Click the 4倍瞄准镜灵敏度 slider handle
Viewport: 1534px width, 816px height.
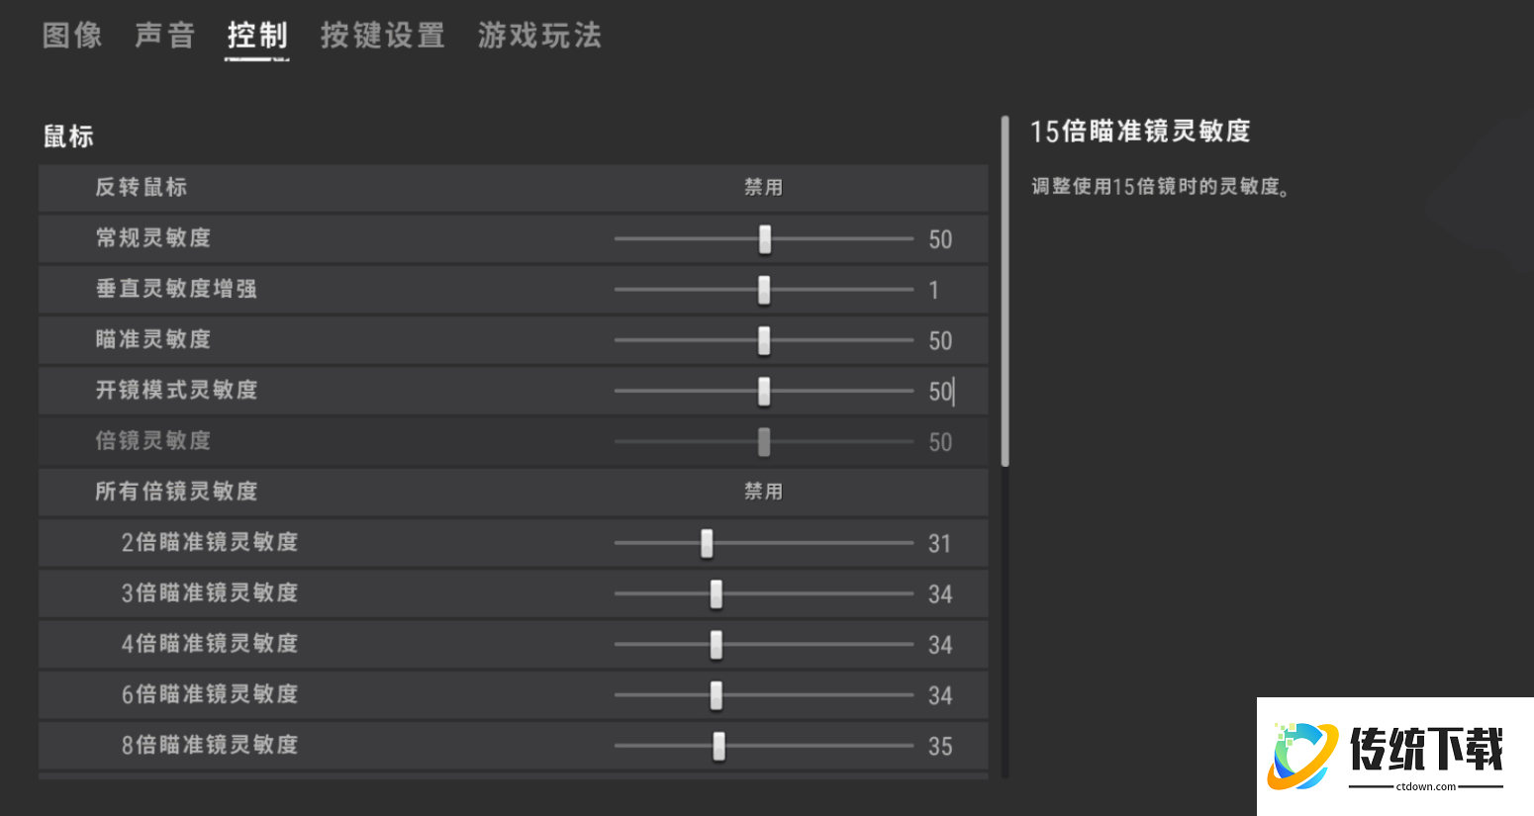point(716,644)
